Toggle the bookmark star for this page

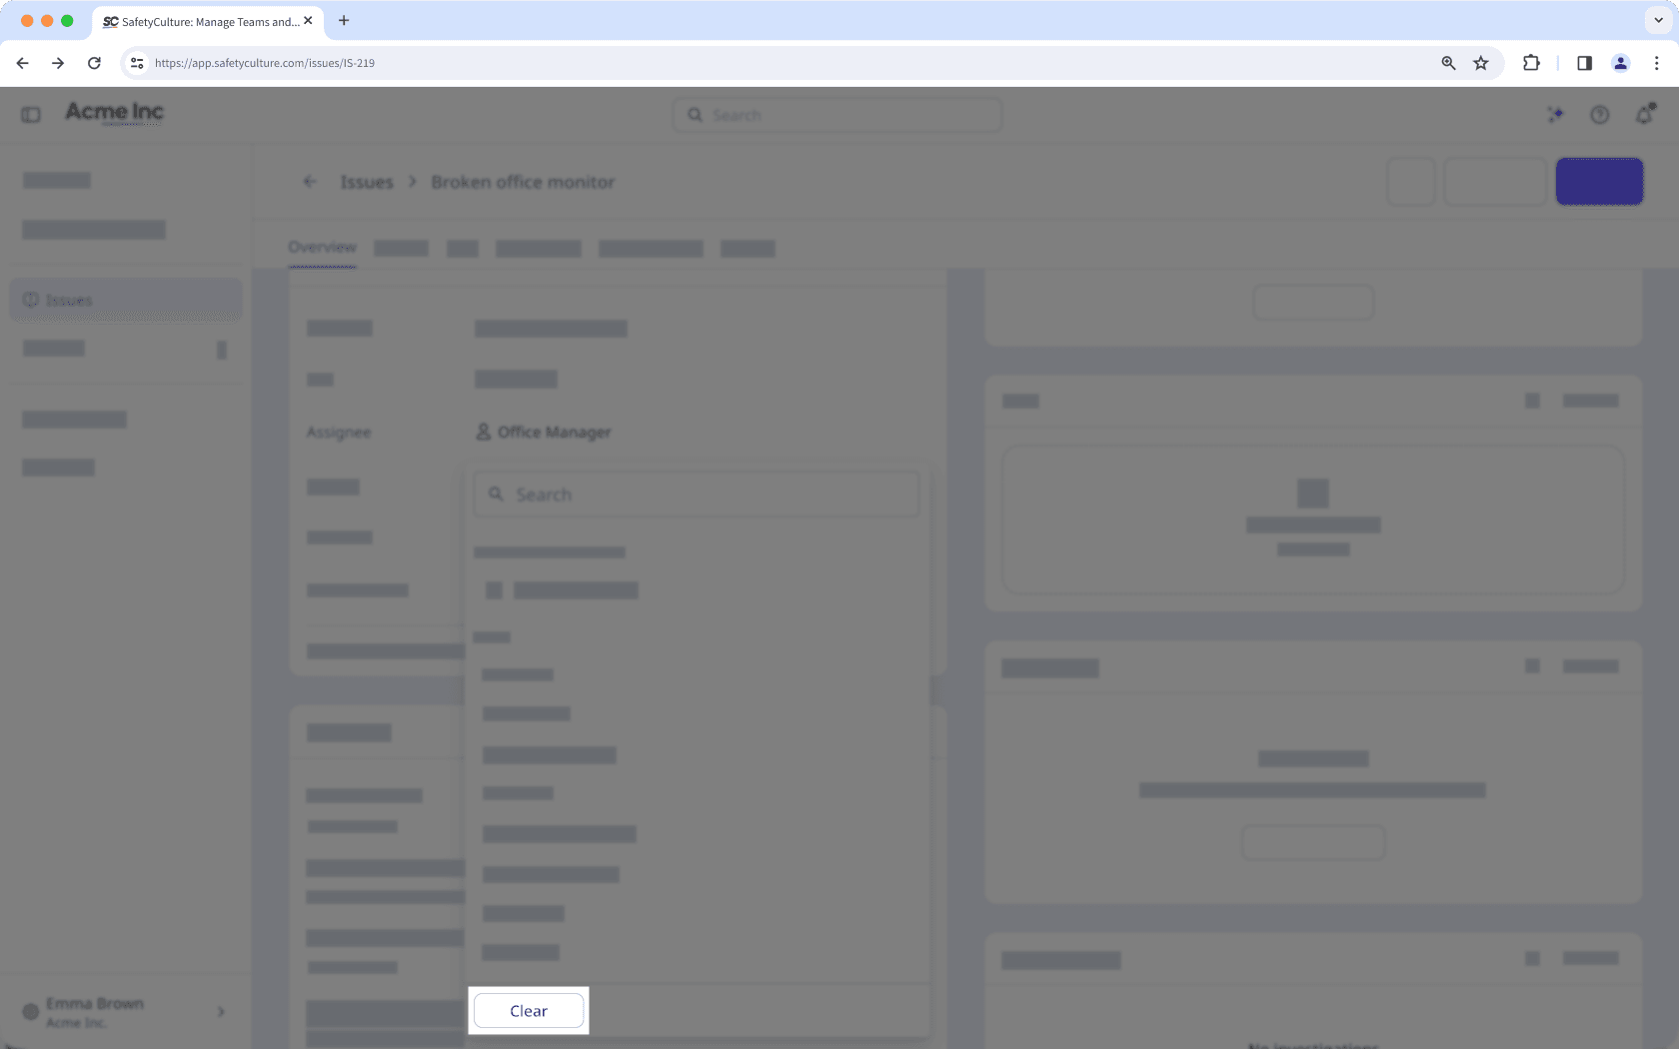point(1481,62)
